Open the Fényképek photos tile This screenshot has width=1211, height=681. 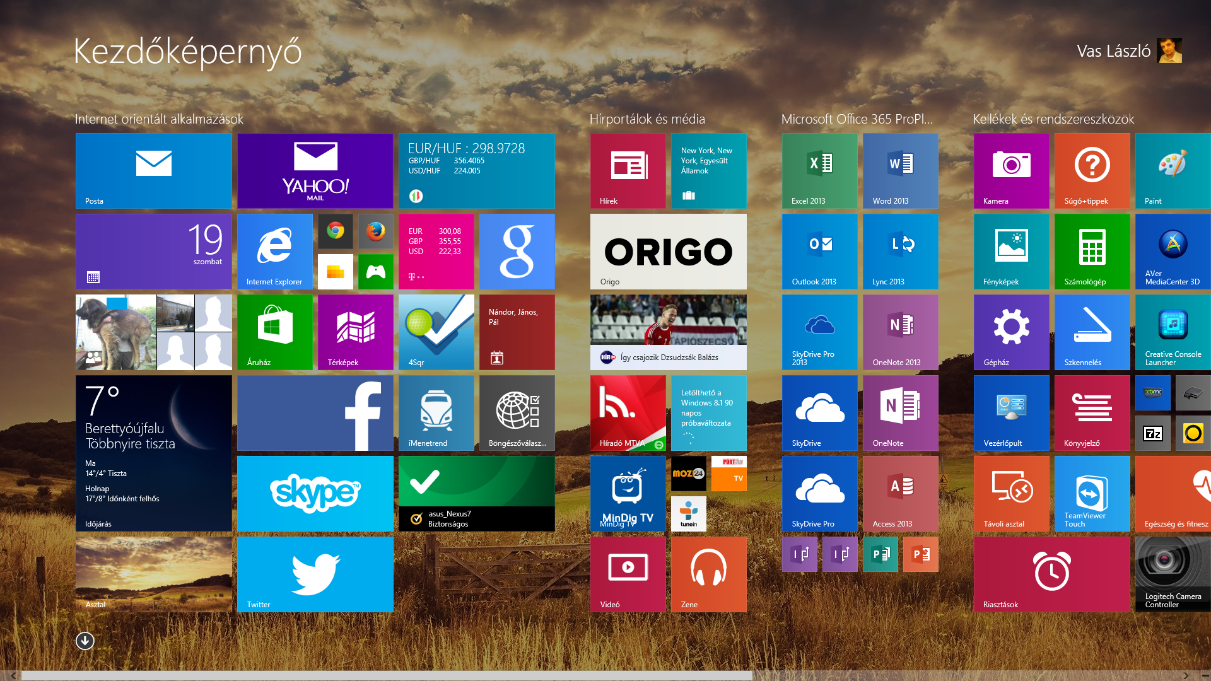click(x=1011, y=252)
